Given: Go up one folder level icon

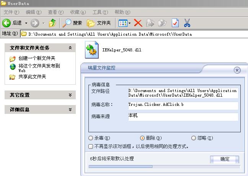Looking at the screenshot, I should click(52, 23).
